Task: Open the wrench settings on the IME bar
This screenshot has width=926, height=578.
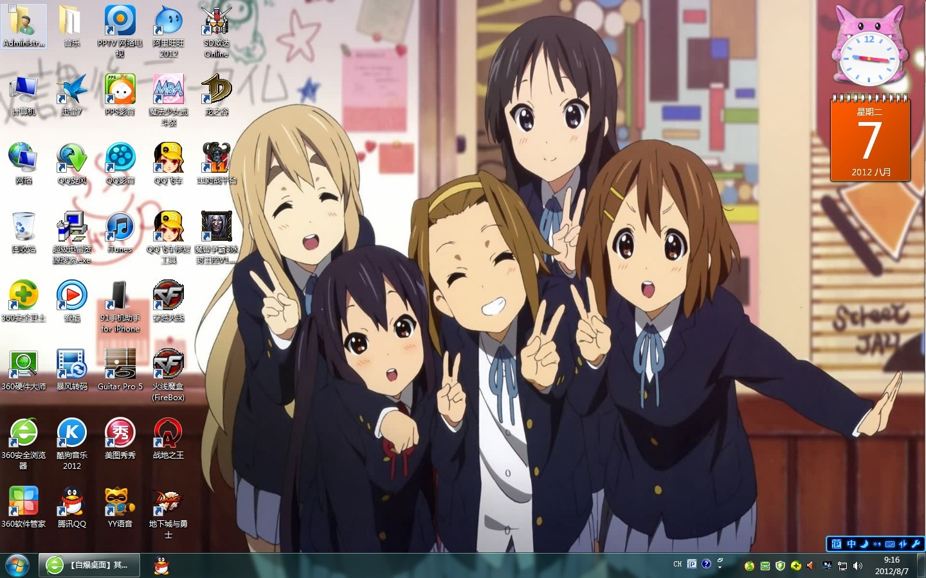Action: pyautogui.click(x=916, y=544)
